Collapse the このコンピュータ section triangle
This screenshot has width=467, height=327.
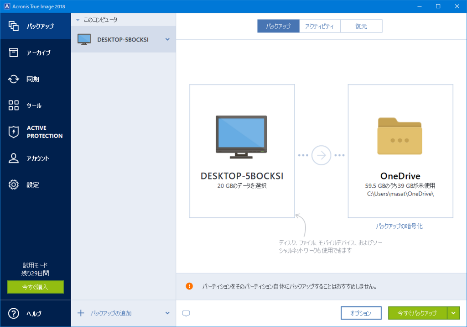[78, 20]
